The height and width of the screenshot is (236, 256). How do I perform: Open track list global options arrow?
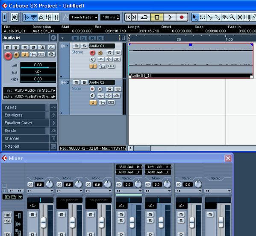(x=62, y=38)
